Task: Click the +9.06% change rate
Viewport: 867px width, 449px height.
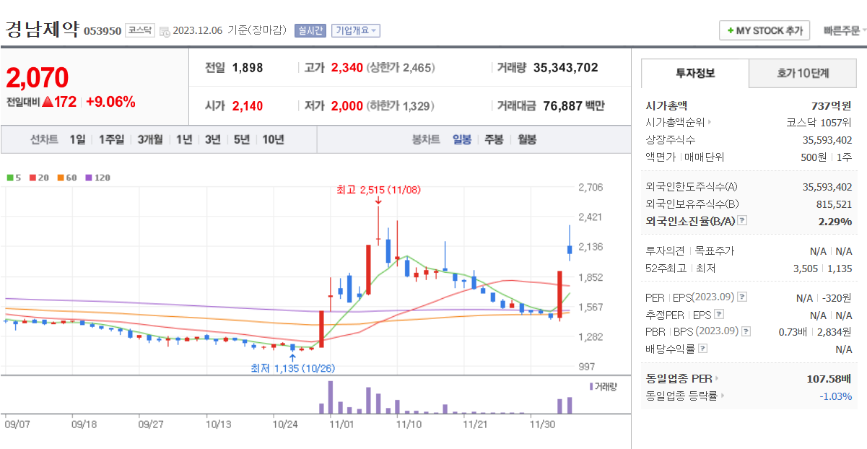Action: [110, 102]
